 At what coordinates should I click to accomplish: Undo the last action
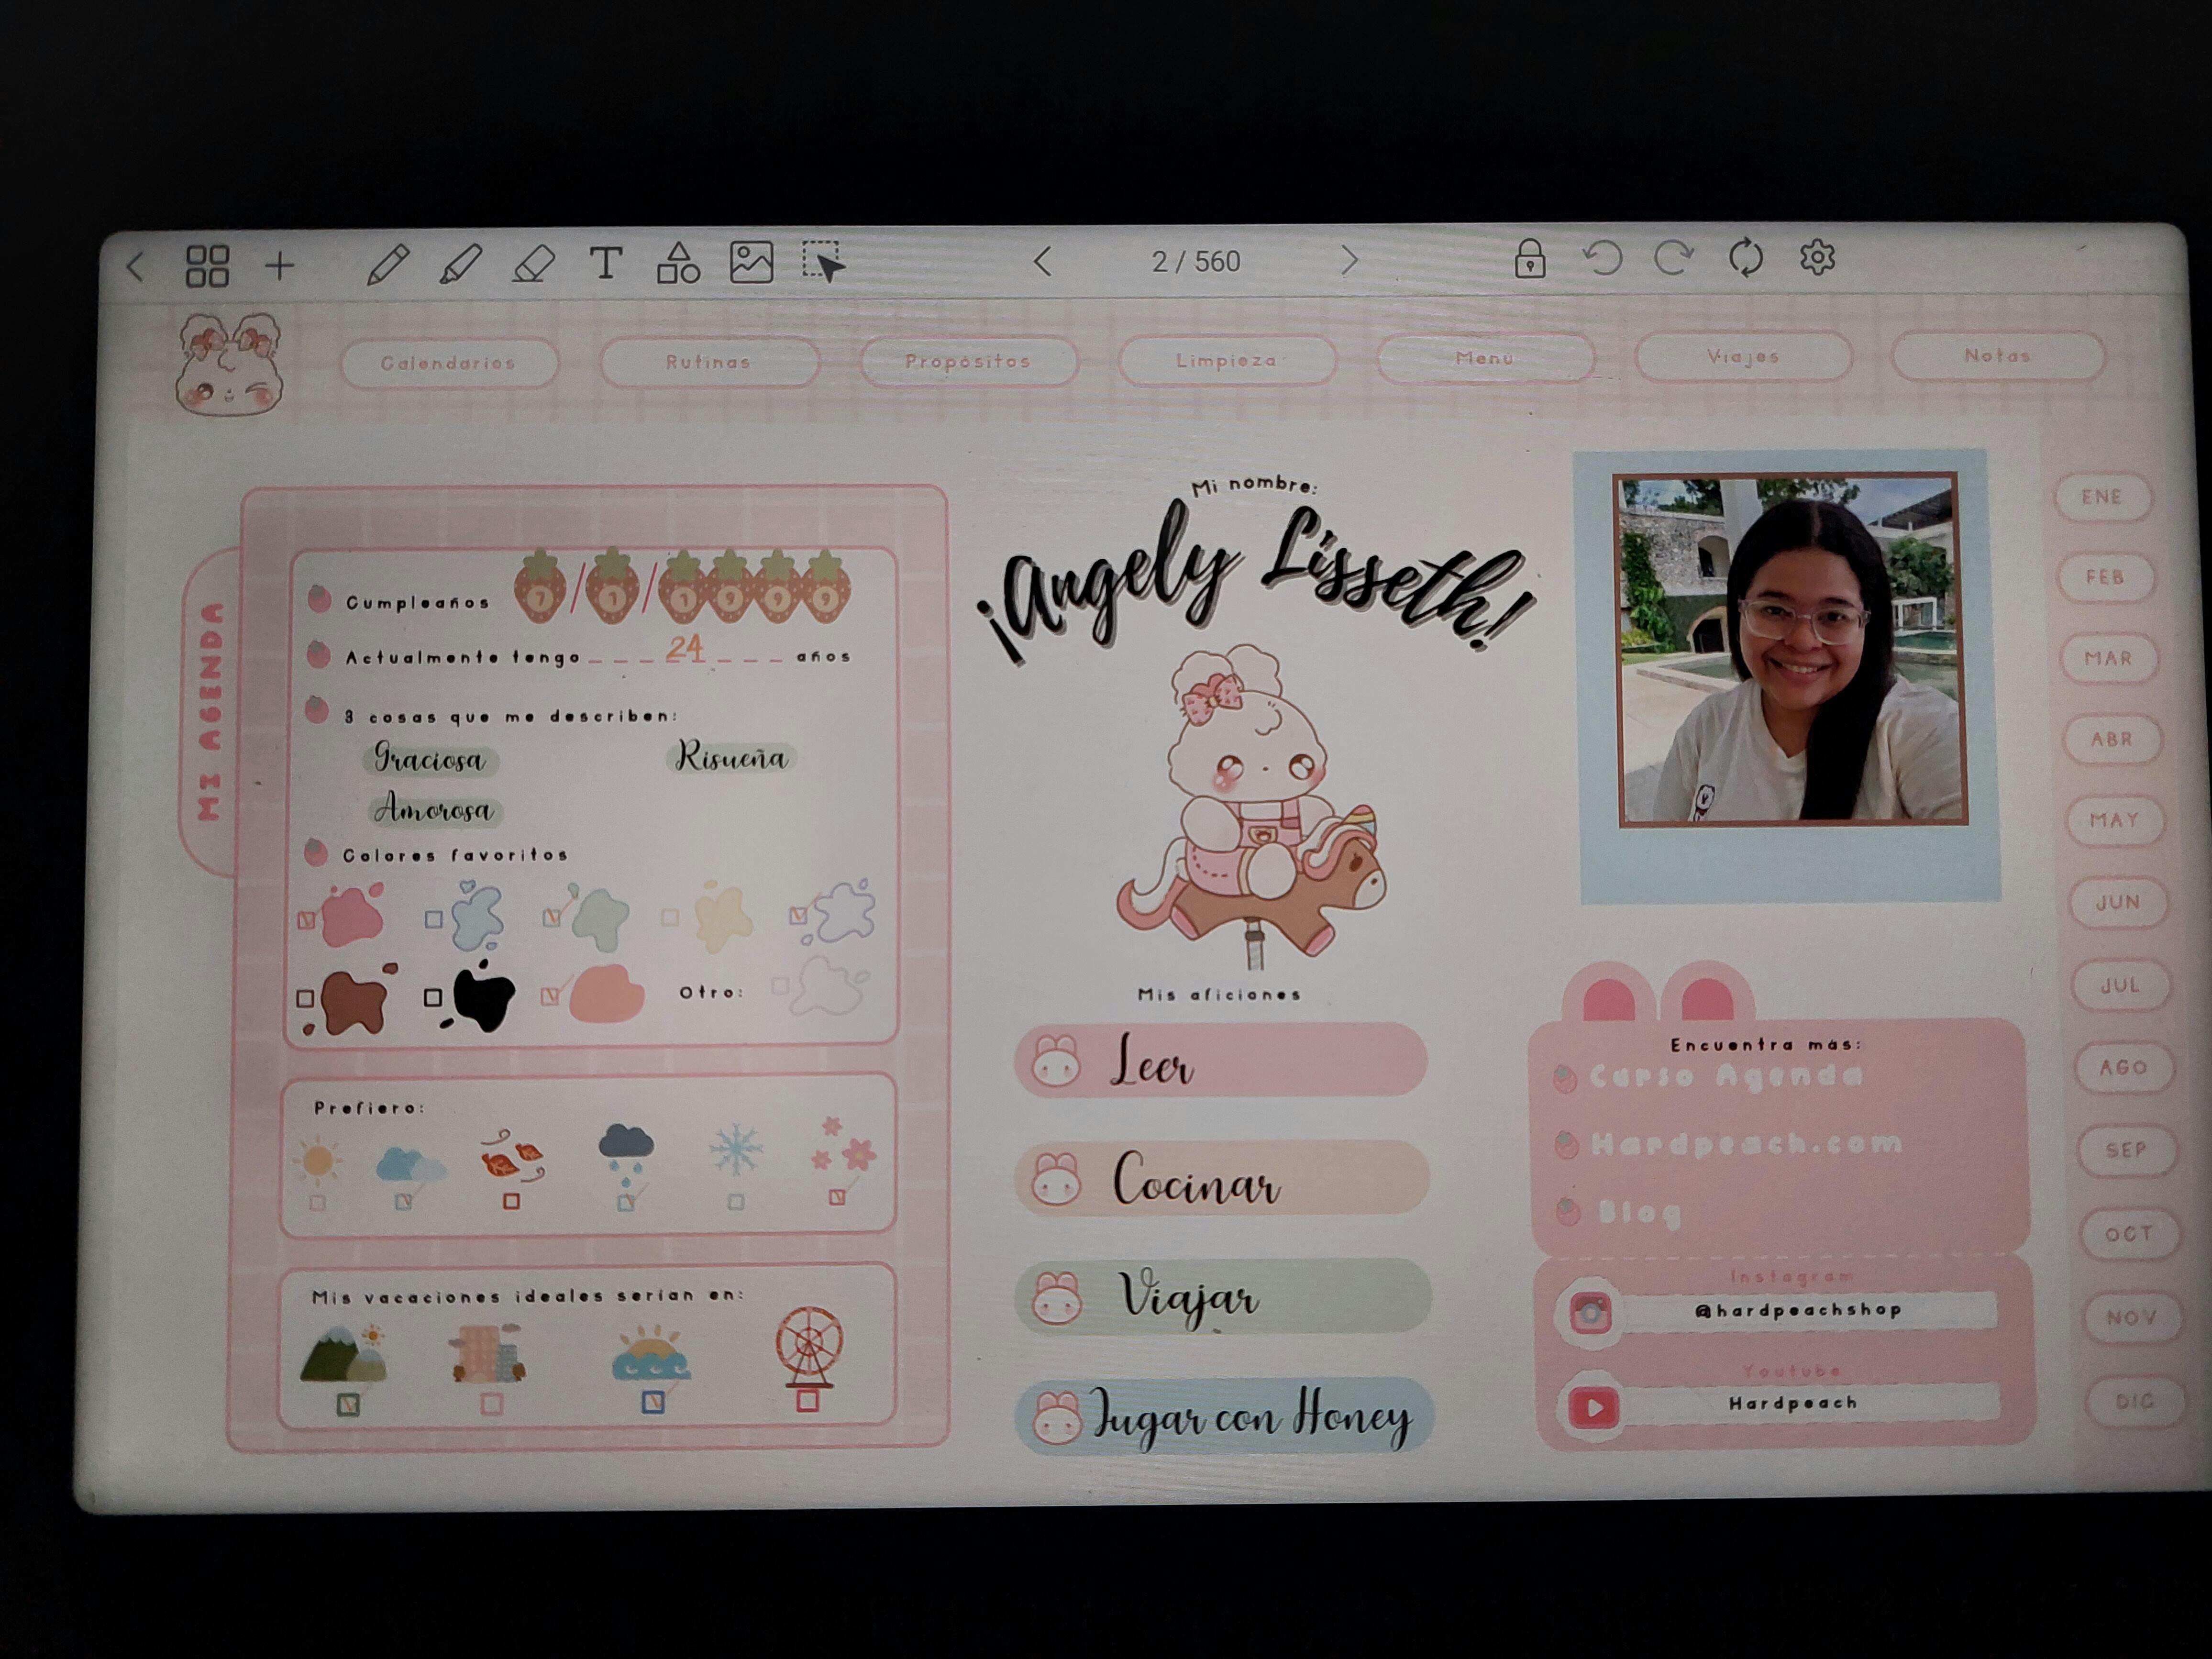(x=1602, y=258)
